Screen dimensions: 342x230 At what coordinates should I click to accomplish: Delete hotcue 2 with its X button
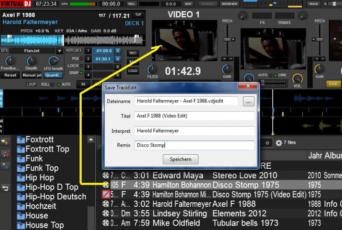[x=118, y=59]
